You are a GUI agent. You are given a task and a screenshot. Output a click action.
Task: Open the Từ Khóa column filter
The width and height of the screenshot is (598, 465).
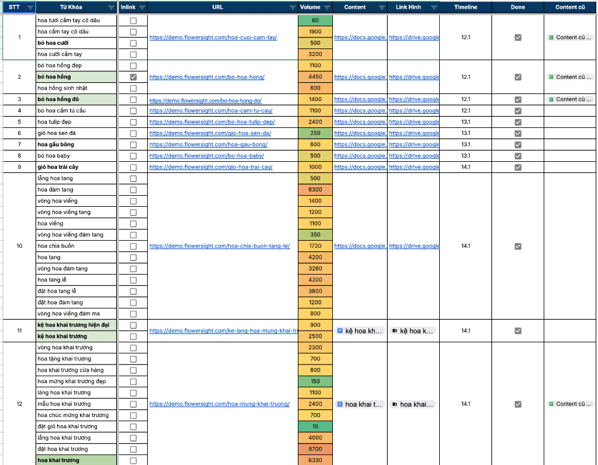point(111,8)
